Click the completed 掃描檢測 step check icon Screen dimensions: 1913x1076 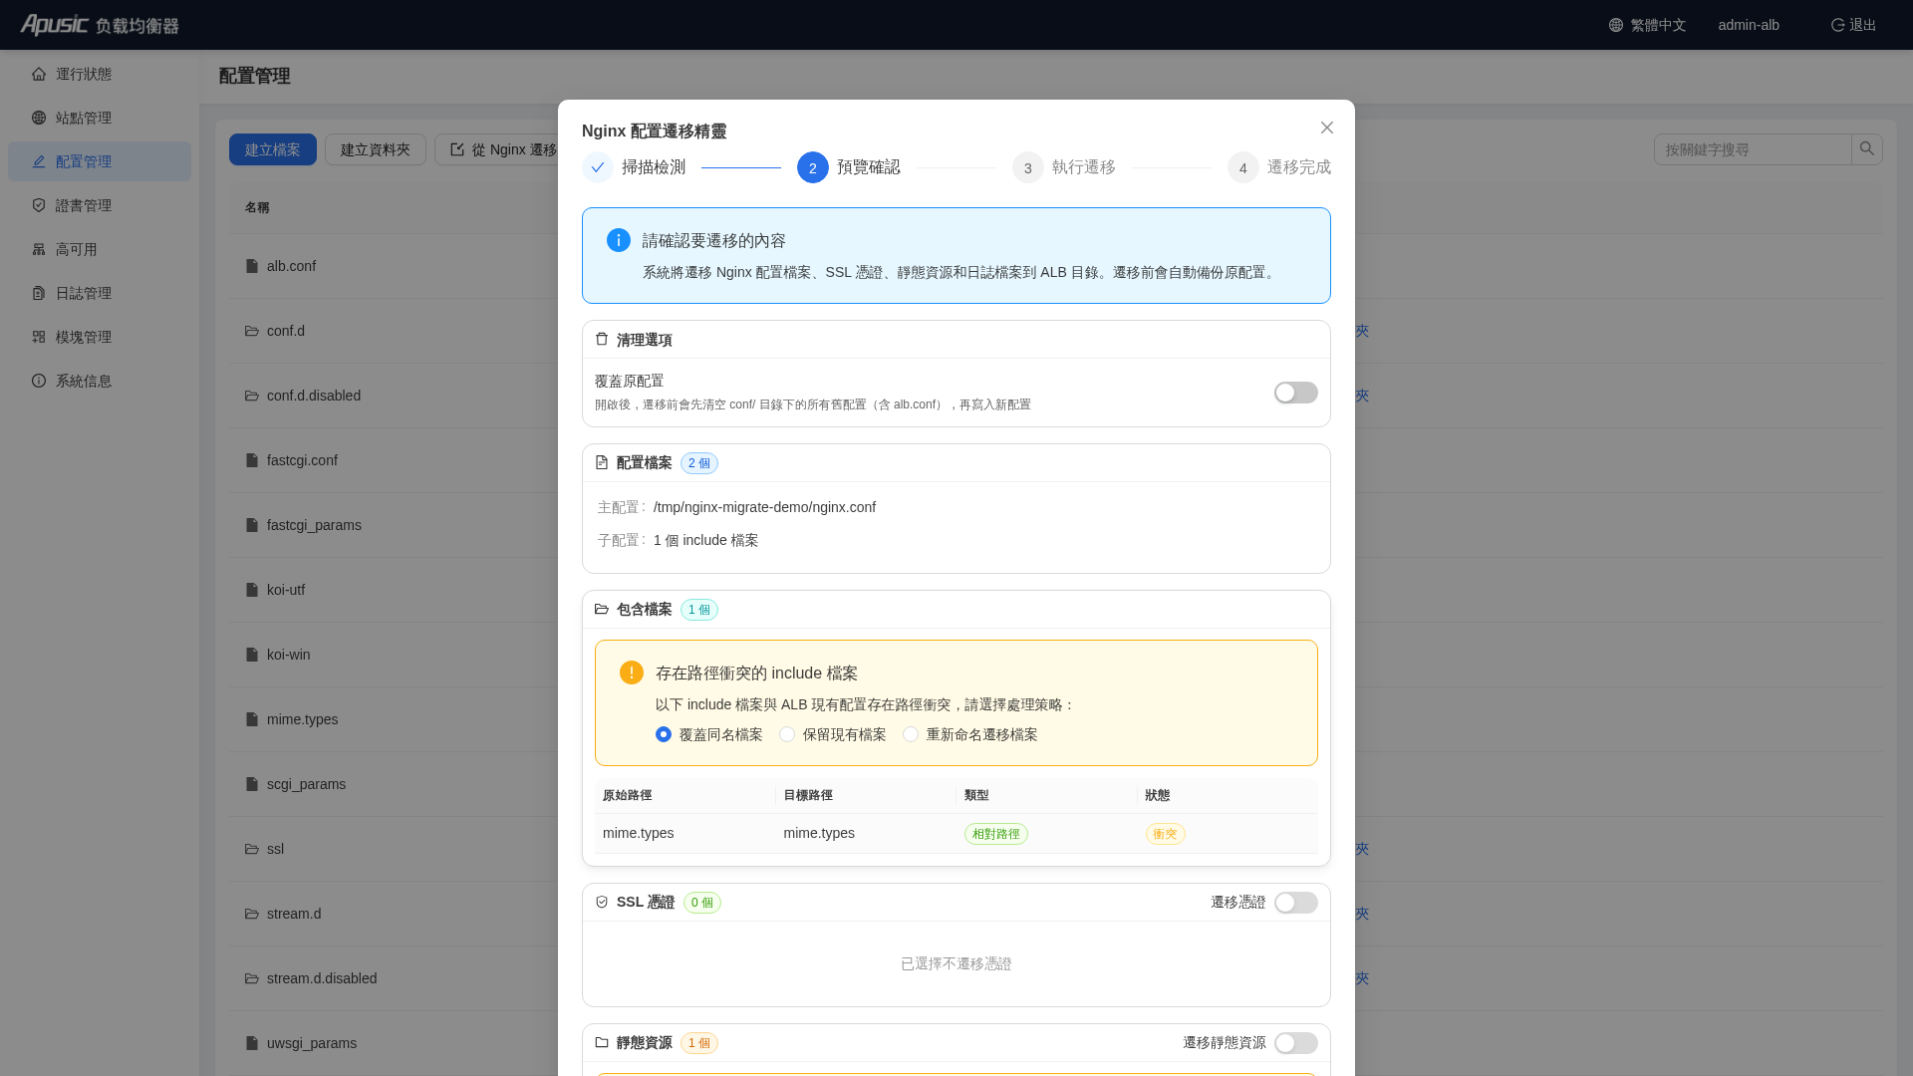[598, 167]
